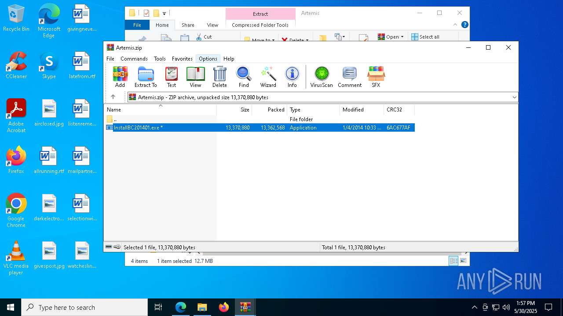Click the drive icon in WinRAR status bar
The image size is (563, 316).
click(x=109, y=247)
